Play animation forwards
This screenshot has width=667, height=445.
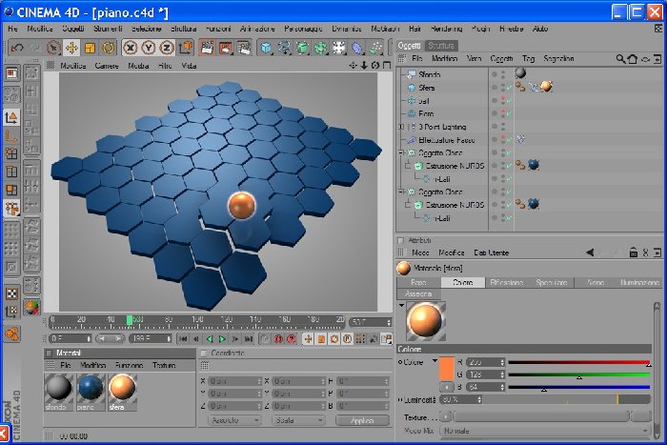point(222,339)
